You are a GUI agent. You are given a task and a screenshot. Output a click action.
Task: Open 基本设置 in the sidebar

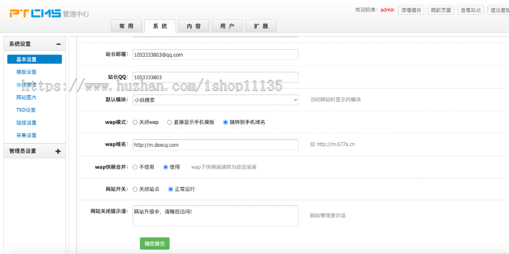coord(34,59)
